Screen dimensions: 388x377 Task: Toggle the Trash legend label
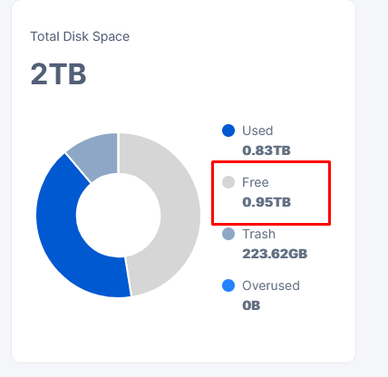coord(258,234)
